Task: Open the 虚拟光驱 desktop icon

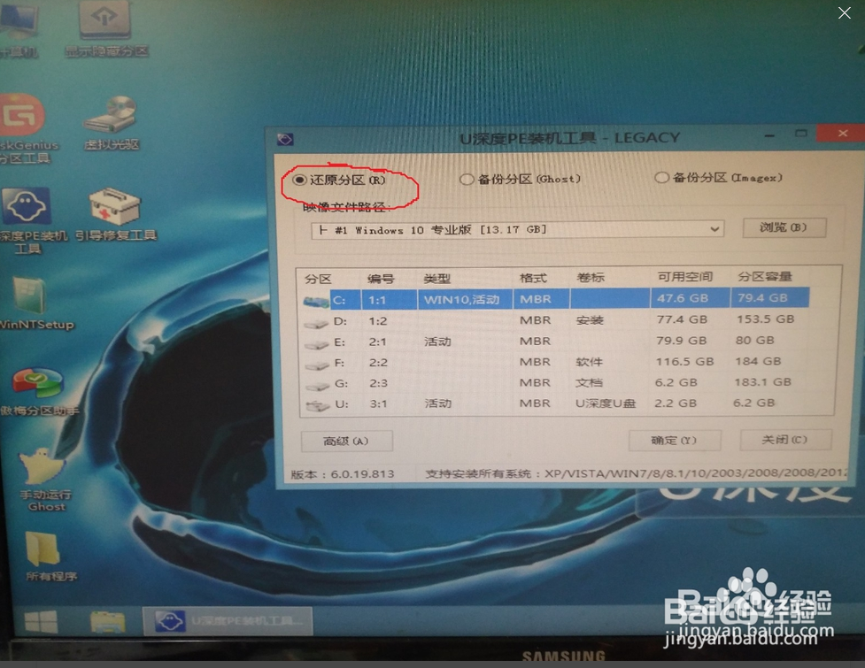Action: point(112,123)
